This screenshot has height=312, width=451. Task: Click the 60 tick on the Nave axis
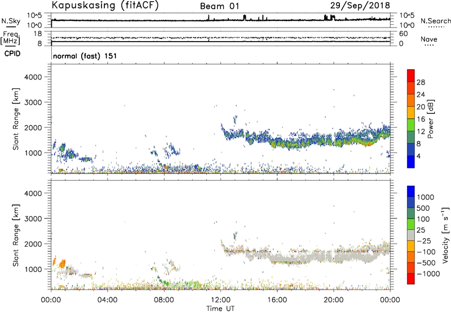(x=403, y=34)
